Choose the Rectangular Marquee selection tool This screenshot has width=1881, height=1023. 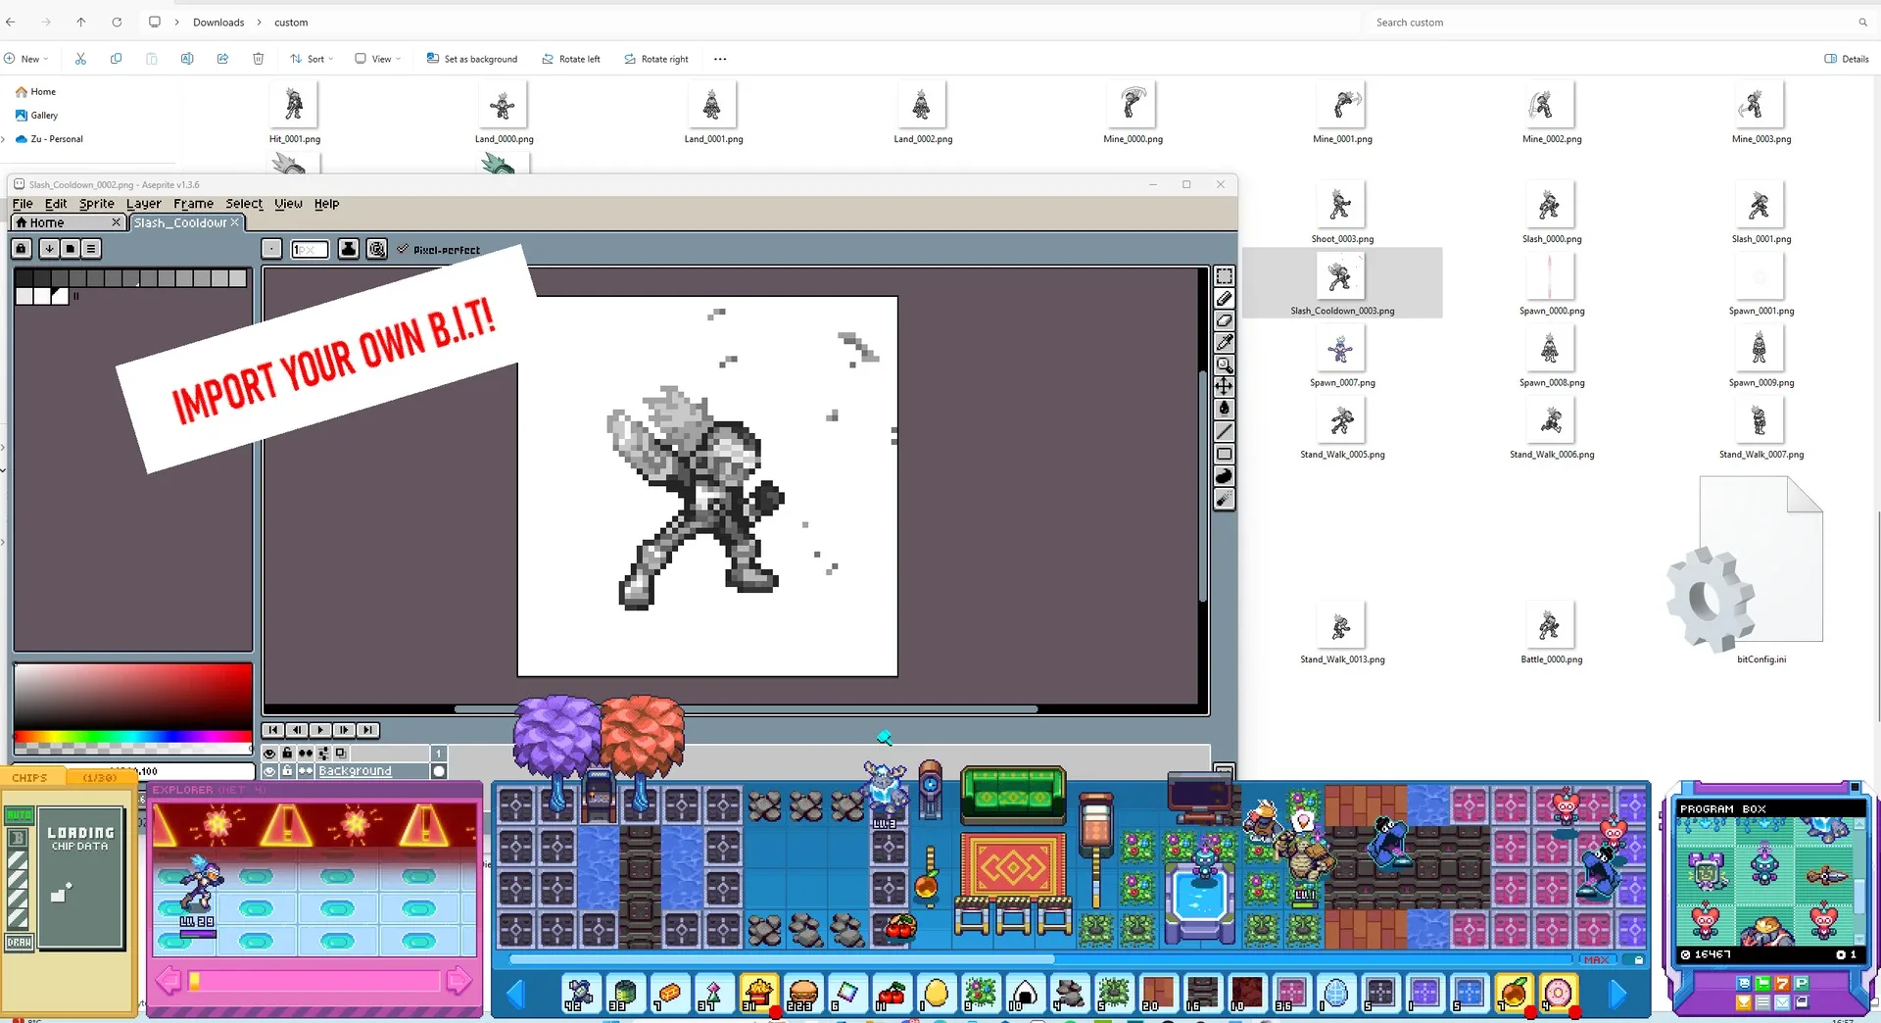1225,276
